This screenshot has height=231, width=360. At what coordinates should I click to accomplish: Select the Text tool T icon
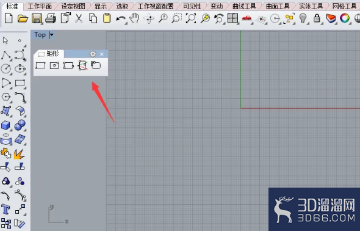[x=5, y=209]
